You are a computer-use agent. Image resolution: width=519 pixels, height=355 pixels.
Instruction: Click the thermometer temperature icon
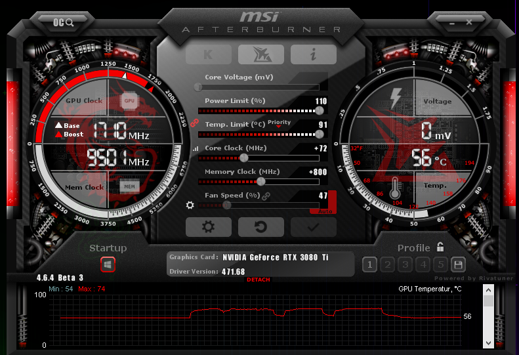click(x=395, y=188)
